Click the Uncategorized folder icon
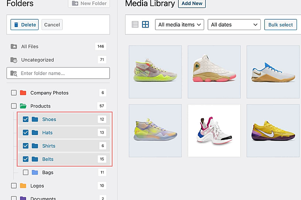301x200 pixels. (14, 60)
